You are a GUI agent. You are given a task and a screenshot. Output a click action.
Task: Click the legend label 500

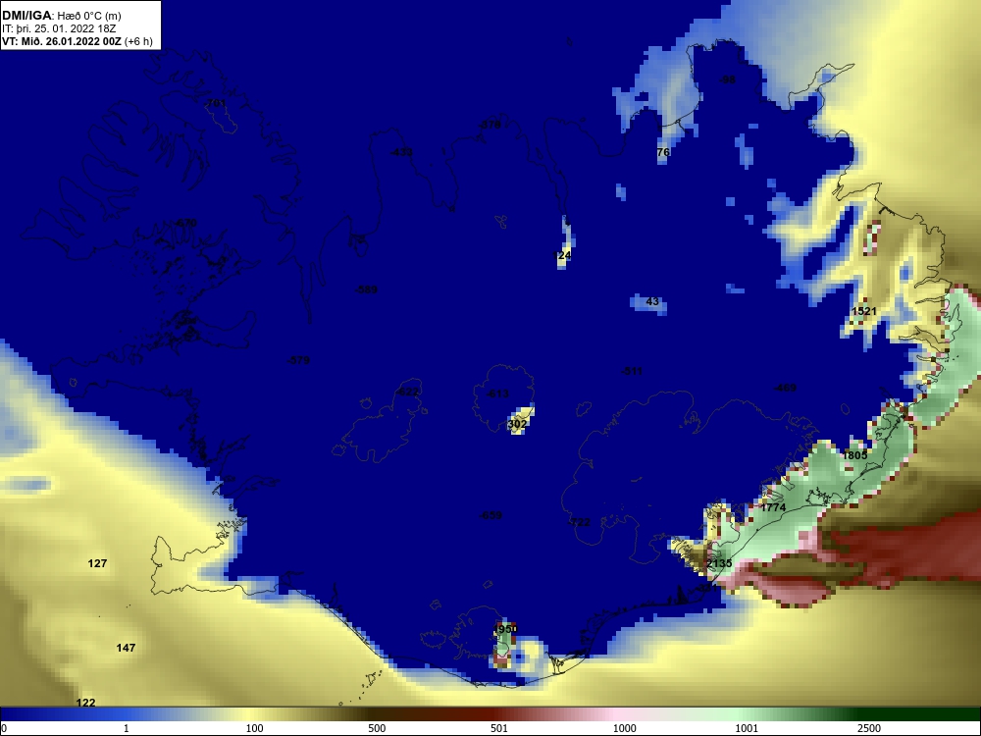click(378, 728)
